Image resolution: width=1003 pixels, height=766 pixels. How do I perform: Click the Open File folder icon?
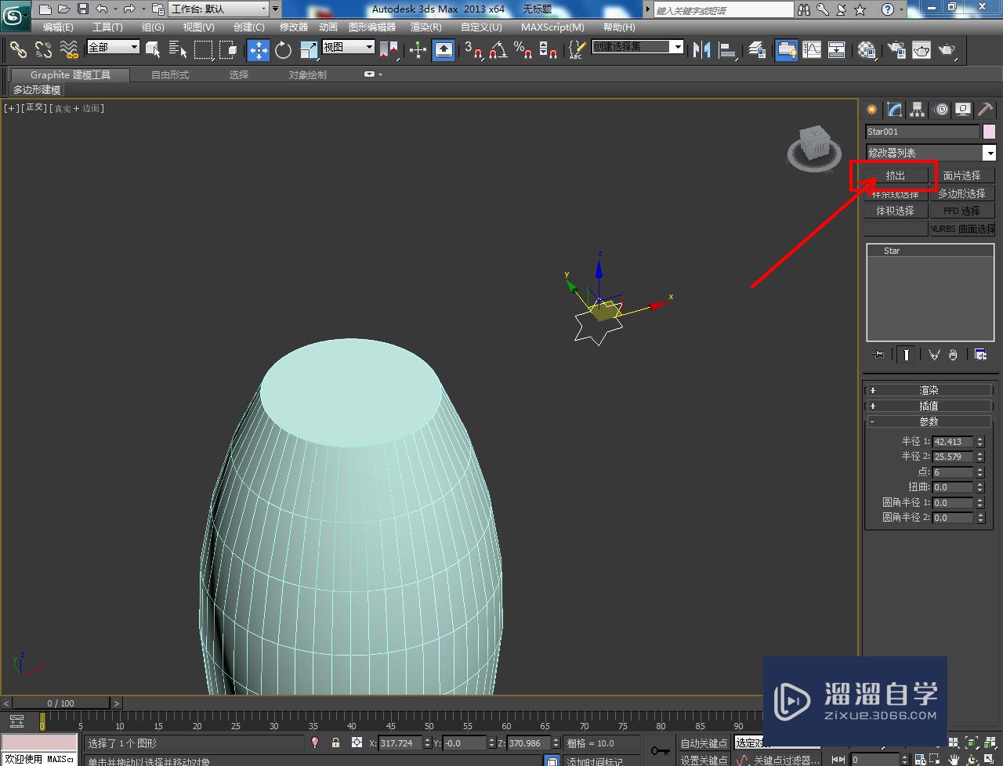[x=64, y=9]
